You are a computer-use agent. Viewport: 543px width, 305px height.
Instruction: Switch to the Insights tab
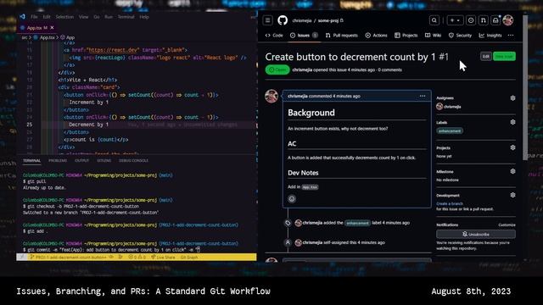point(490,36)
